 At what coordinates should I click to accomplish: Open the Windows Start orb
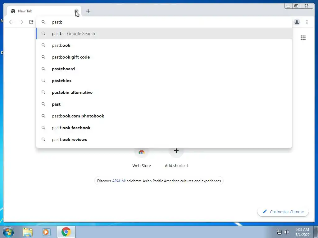tap(8, 232)
